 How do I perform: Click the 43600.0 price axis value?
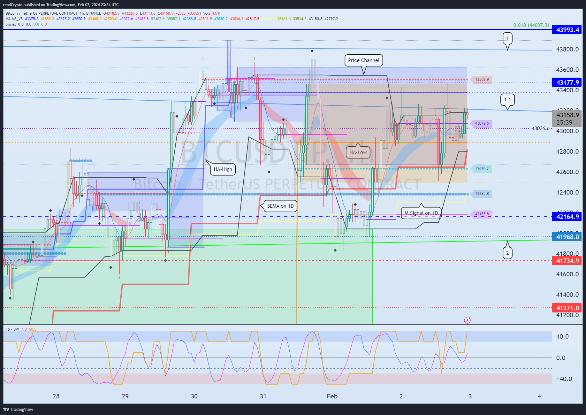[x=567, y=70]
